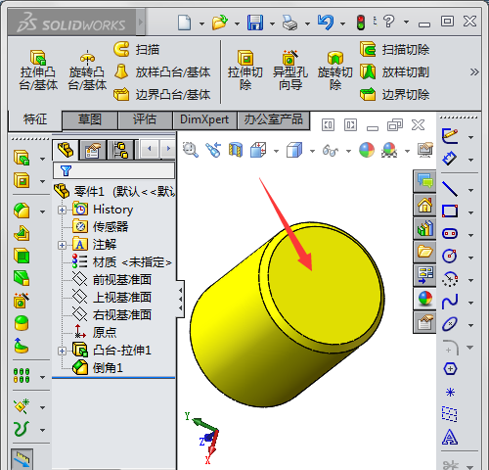
Task: Click the Undo icon
Action: (326, 23)
